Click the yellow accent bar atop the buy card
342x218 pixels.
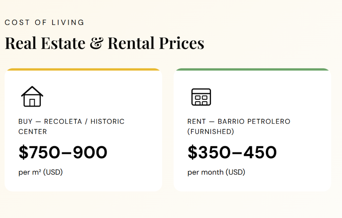coord(83,69)
